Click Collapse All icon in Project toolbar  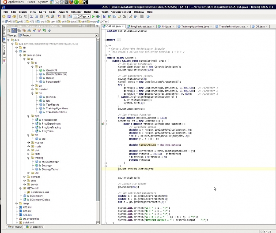click(x=49, y=30)
